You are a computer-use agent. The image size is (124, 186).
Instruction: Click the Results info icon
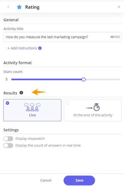(x=21, y=93)
